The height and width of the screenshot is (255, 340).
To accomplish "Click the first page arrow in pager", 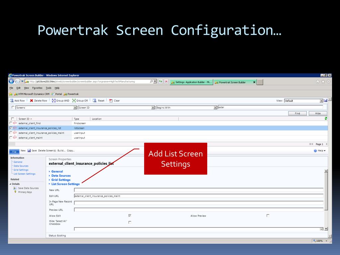I will point(311,144).
